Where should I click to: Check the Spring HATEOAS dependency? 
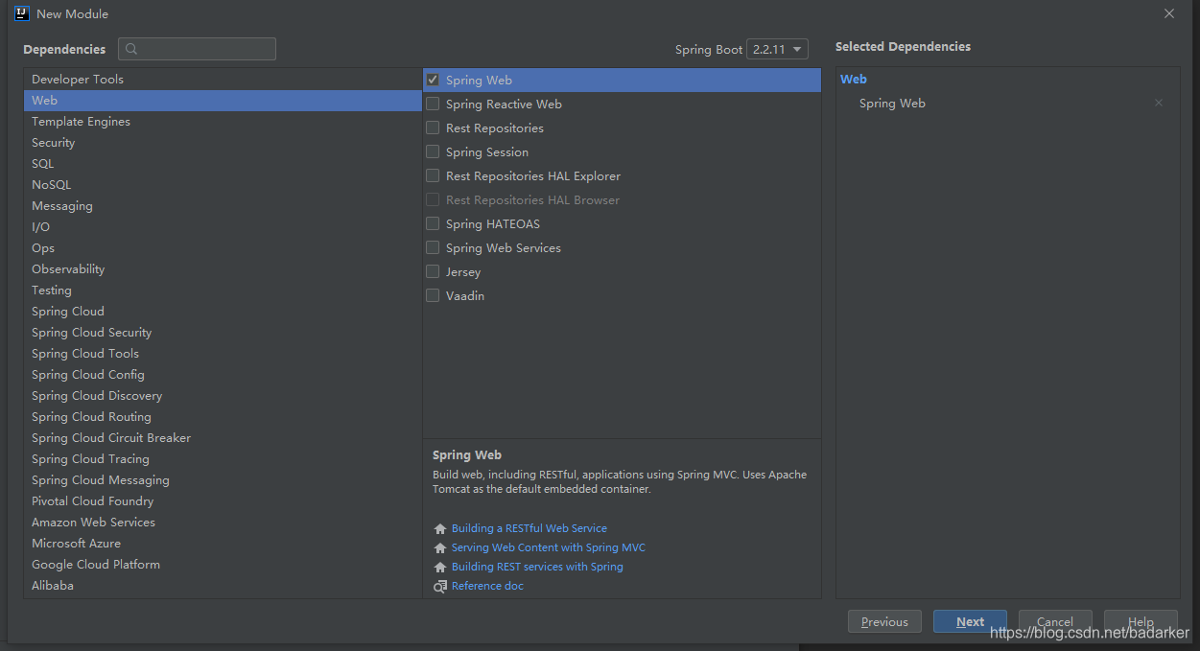click(x=433, y=223)
